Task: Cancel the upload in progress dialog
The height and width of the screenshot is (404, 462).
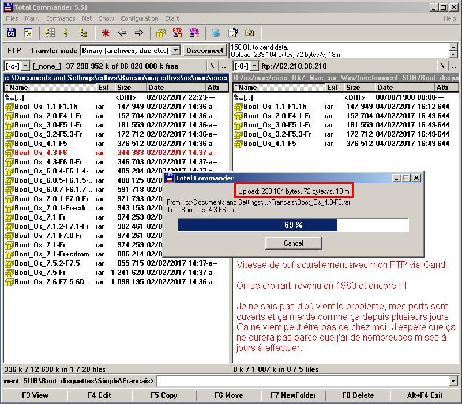Action: pyautogui.click(x=293, y=243)
